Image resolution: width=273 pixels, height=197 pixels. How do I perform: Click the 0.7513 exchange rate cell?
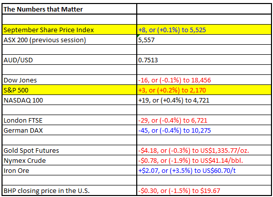(204, 60)
